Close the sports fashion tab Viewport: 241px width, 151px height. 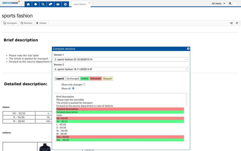[x=89, y=3]
